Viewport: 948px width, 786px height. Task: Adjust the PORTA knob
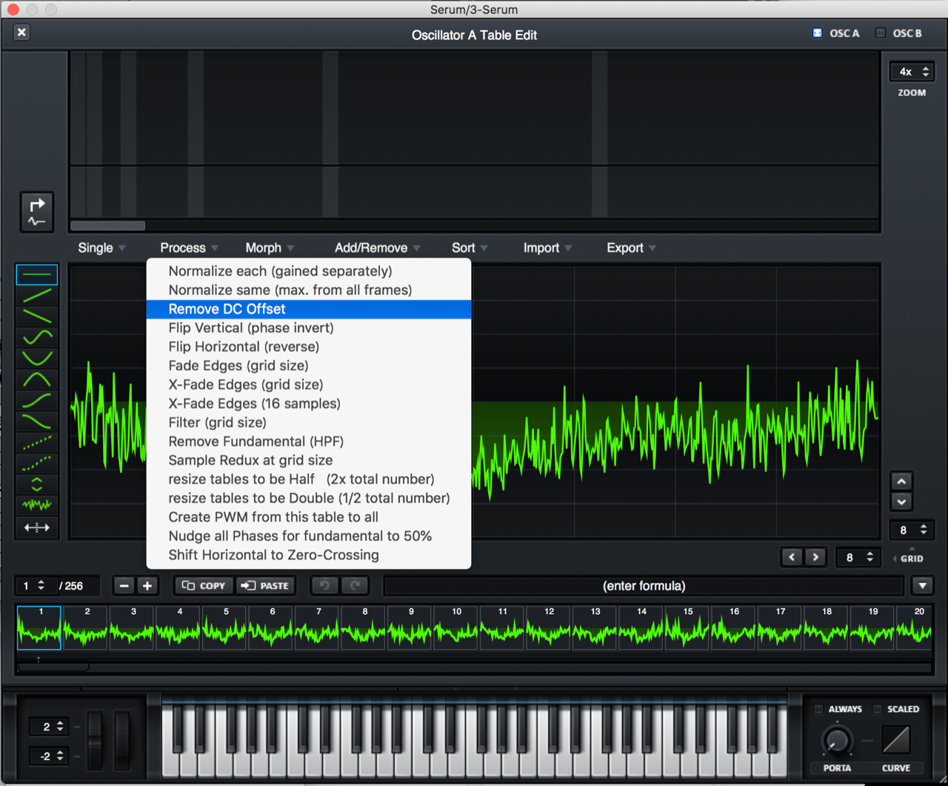(x=836, y=741)
